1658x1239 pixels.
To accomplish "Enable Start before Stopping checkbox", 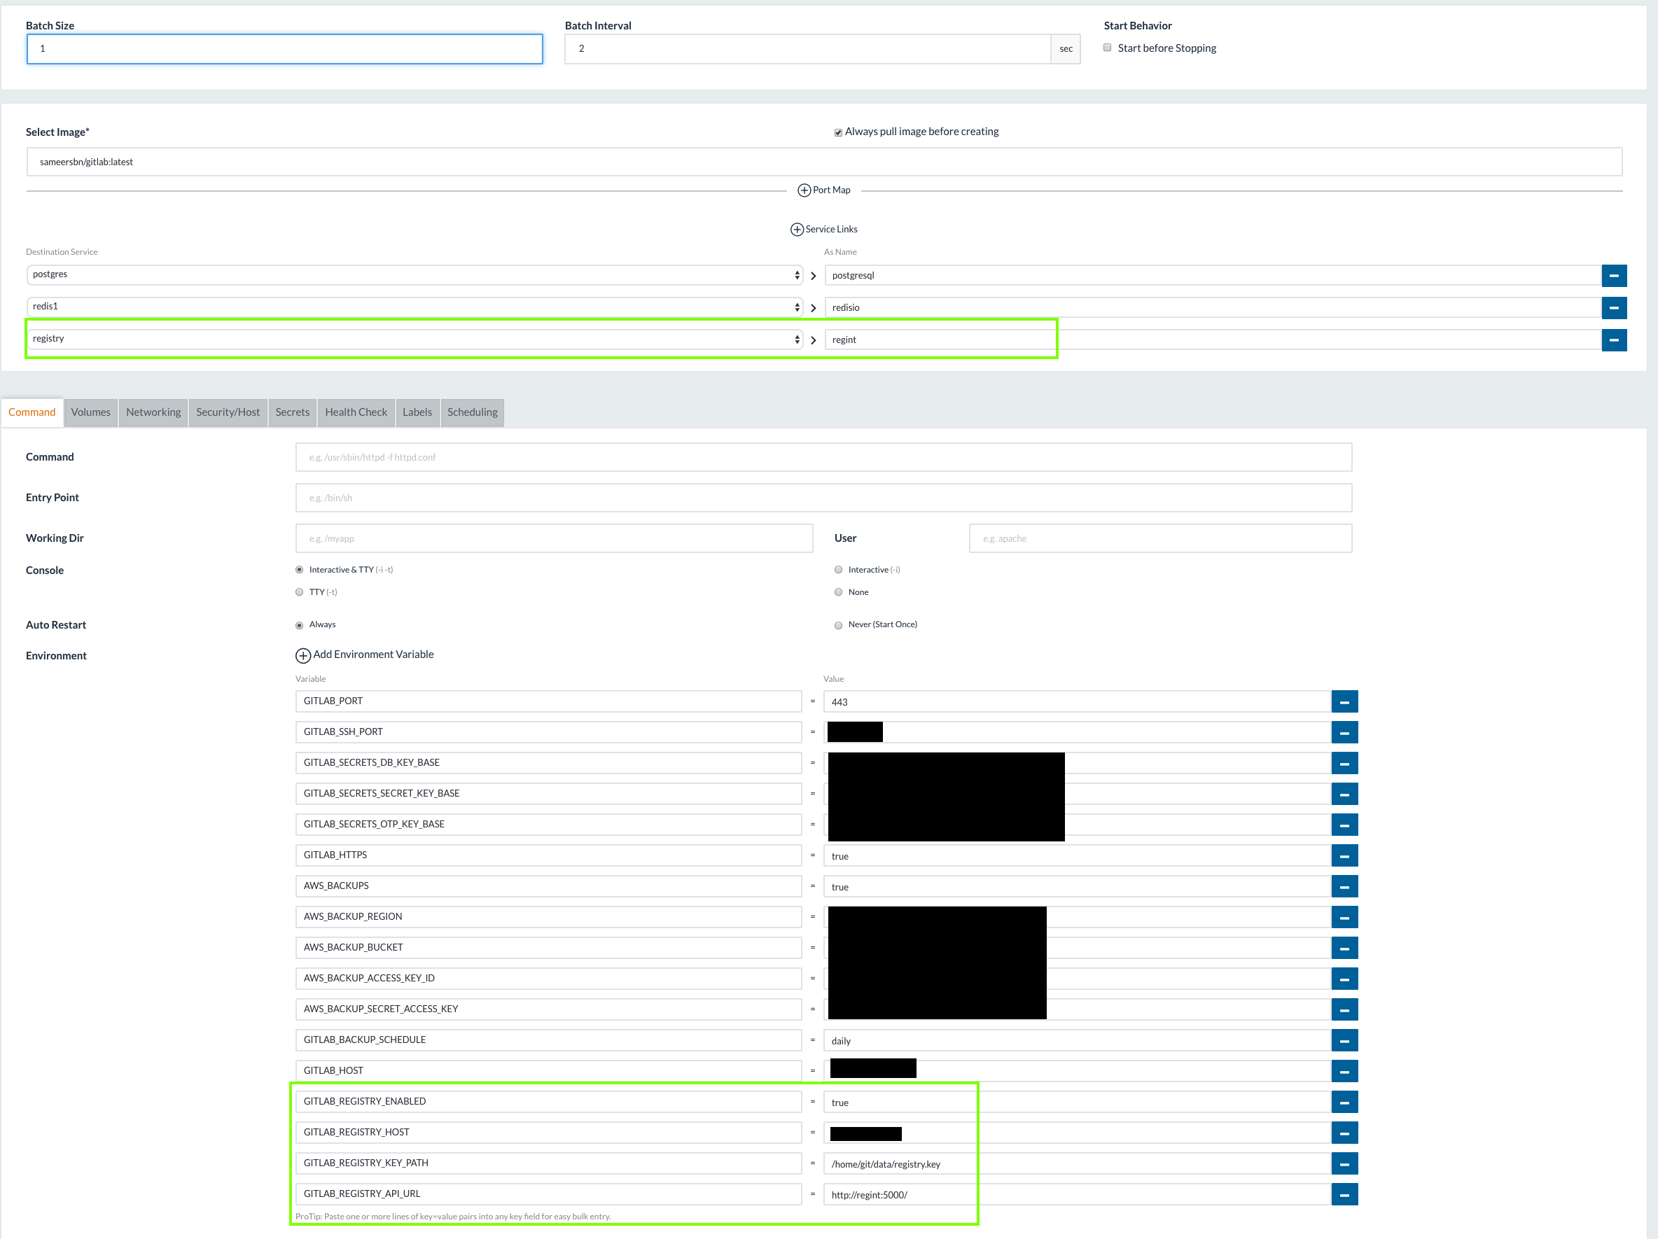I will pos(1107,48).
